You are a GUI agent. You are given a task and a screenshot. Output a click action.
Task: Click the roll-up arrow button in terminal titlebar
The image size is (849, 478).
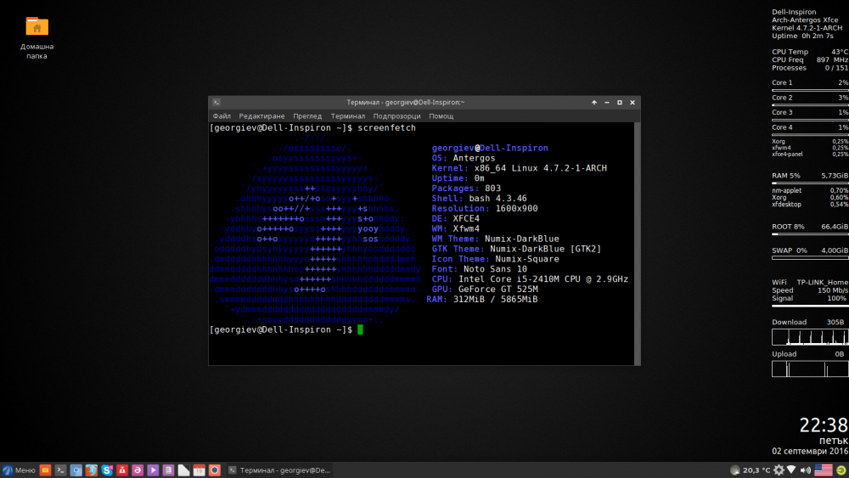pyautogui.click(x=594, y=103)
